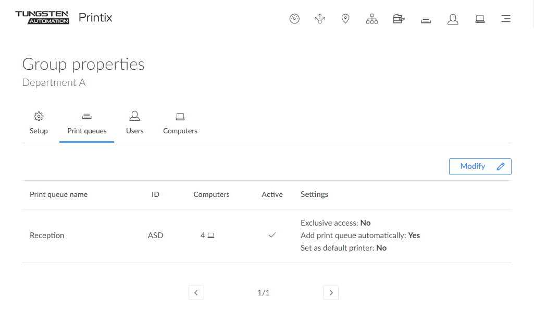
Task: Click the 4 computers count for Reception
Action: click(207, 235)
